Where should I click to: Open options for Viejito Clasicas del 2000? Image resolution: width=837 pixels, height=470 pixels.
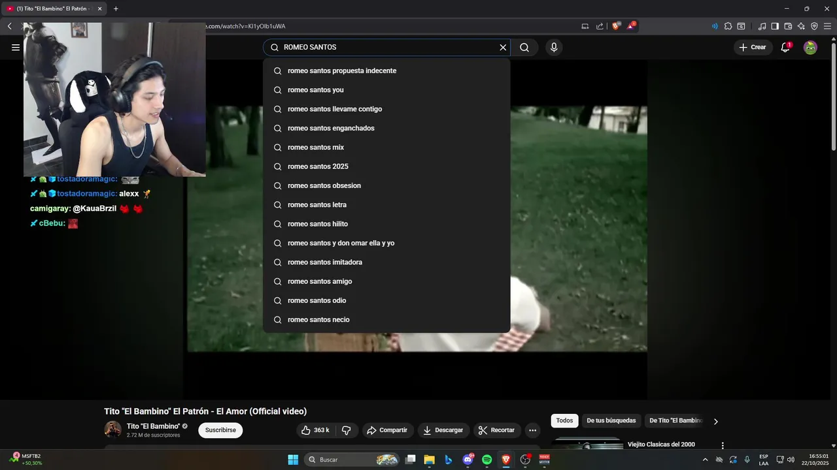pyautogui.click(x=723, y=445)
